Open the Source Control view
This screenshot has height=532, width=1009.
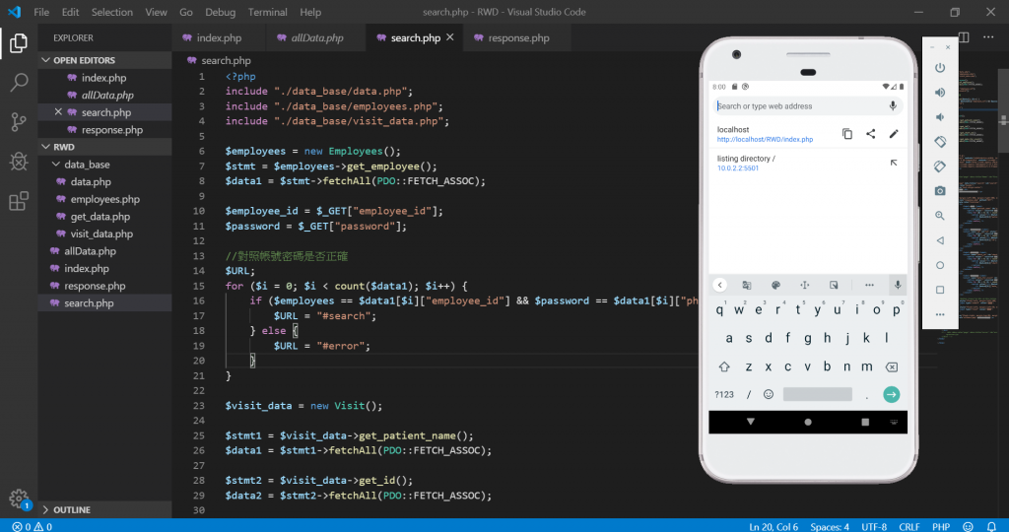coord(19,121)
